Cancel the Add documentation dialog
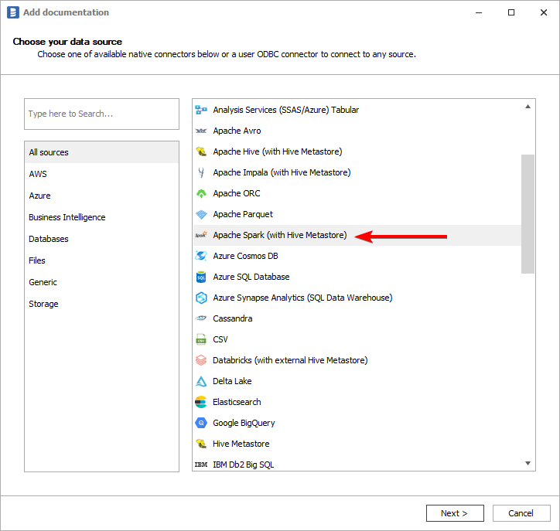The width and height of the screenshot is (560, 531). [x=521, y=513]
